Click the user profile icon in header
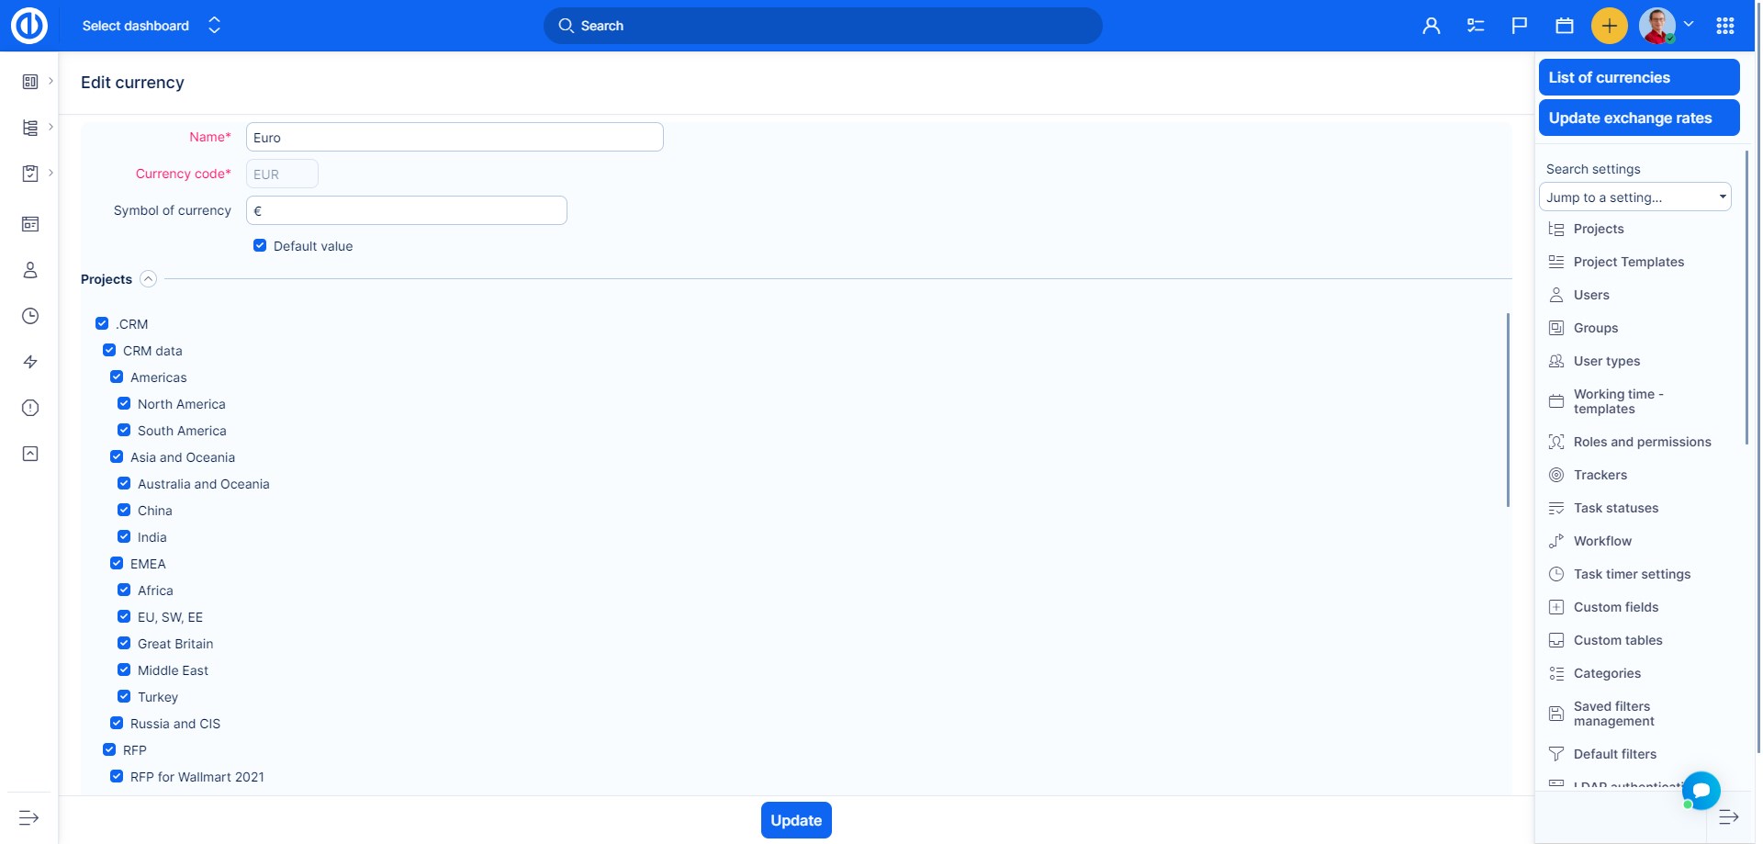This screenshot has width=1763, height=844. 1431,26
